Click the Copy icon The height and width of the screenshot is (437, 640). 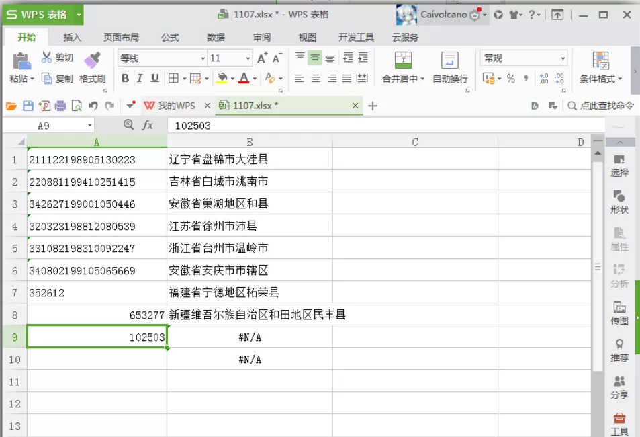coord(46,79)
